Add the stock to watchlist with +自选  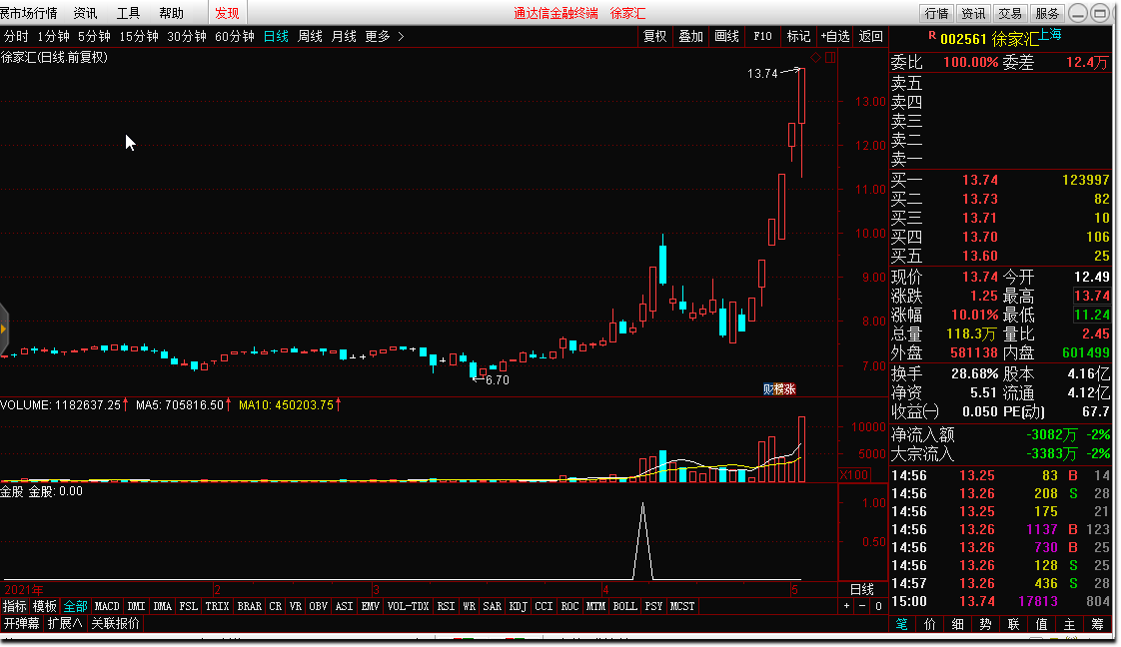834,36
